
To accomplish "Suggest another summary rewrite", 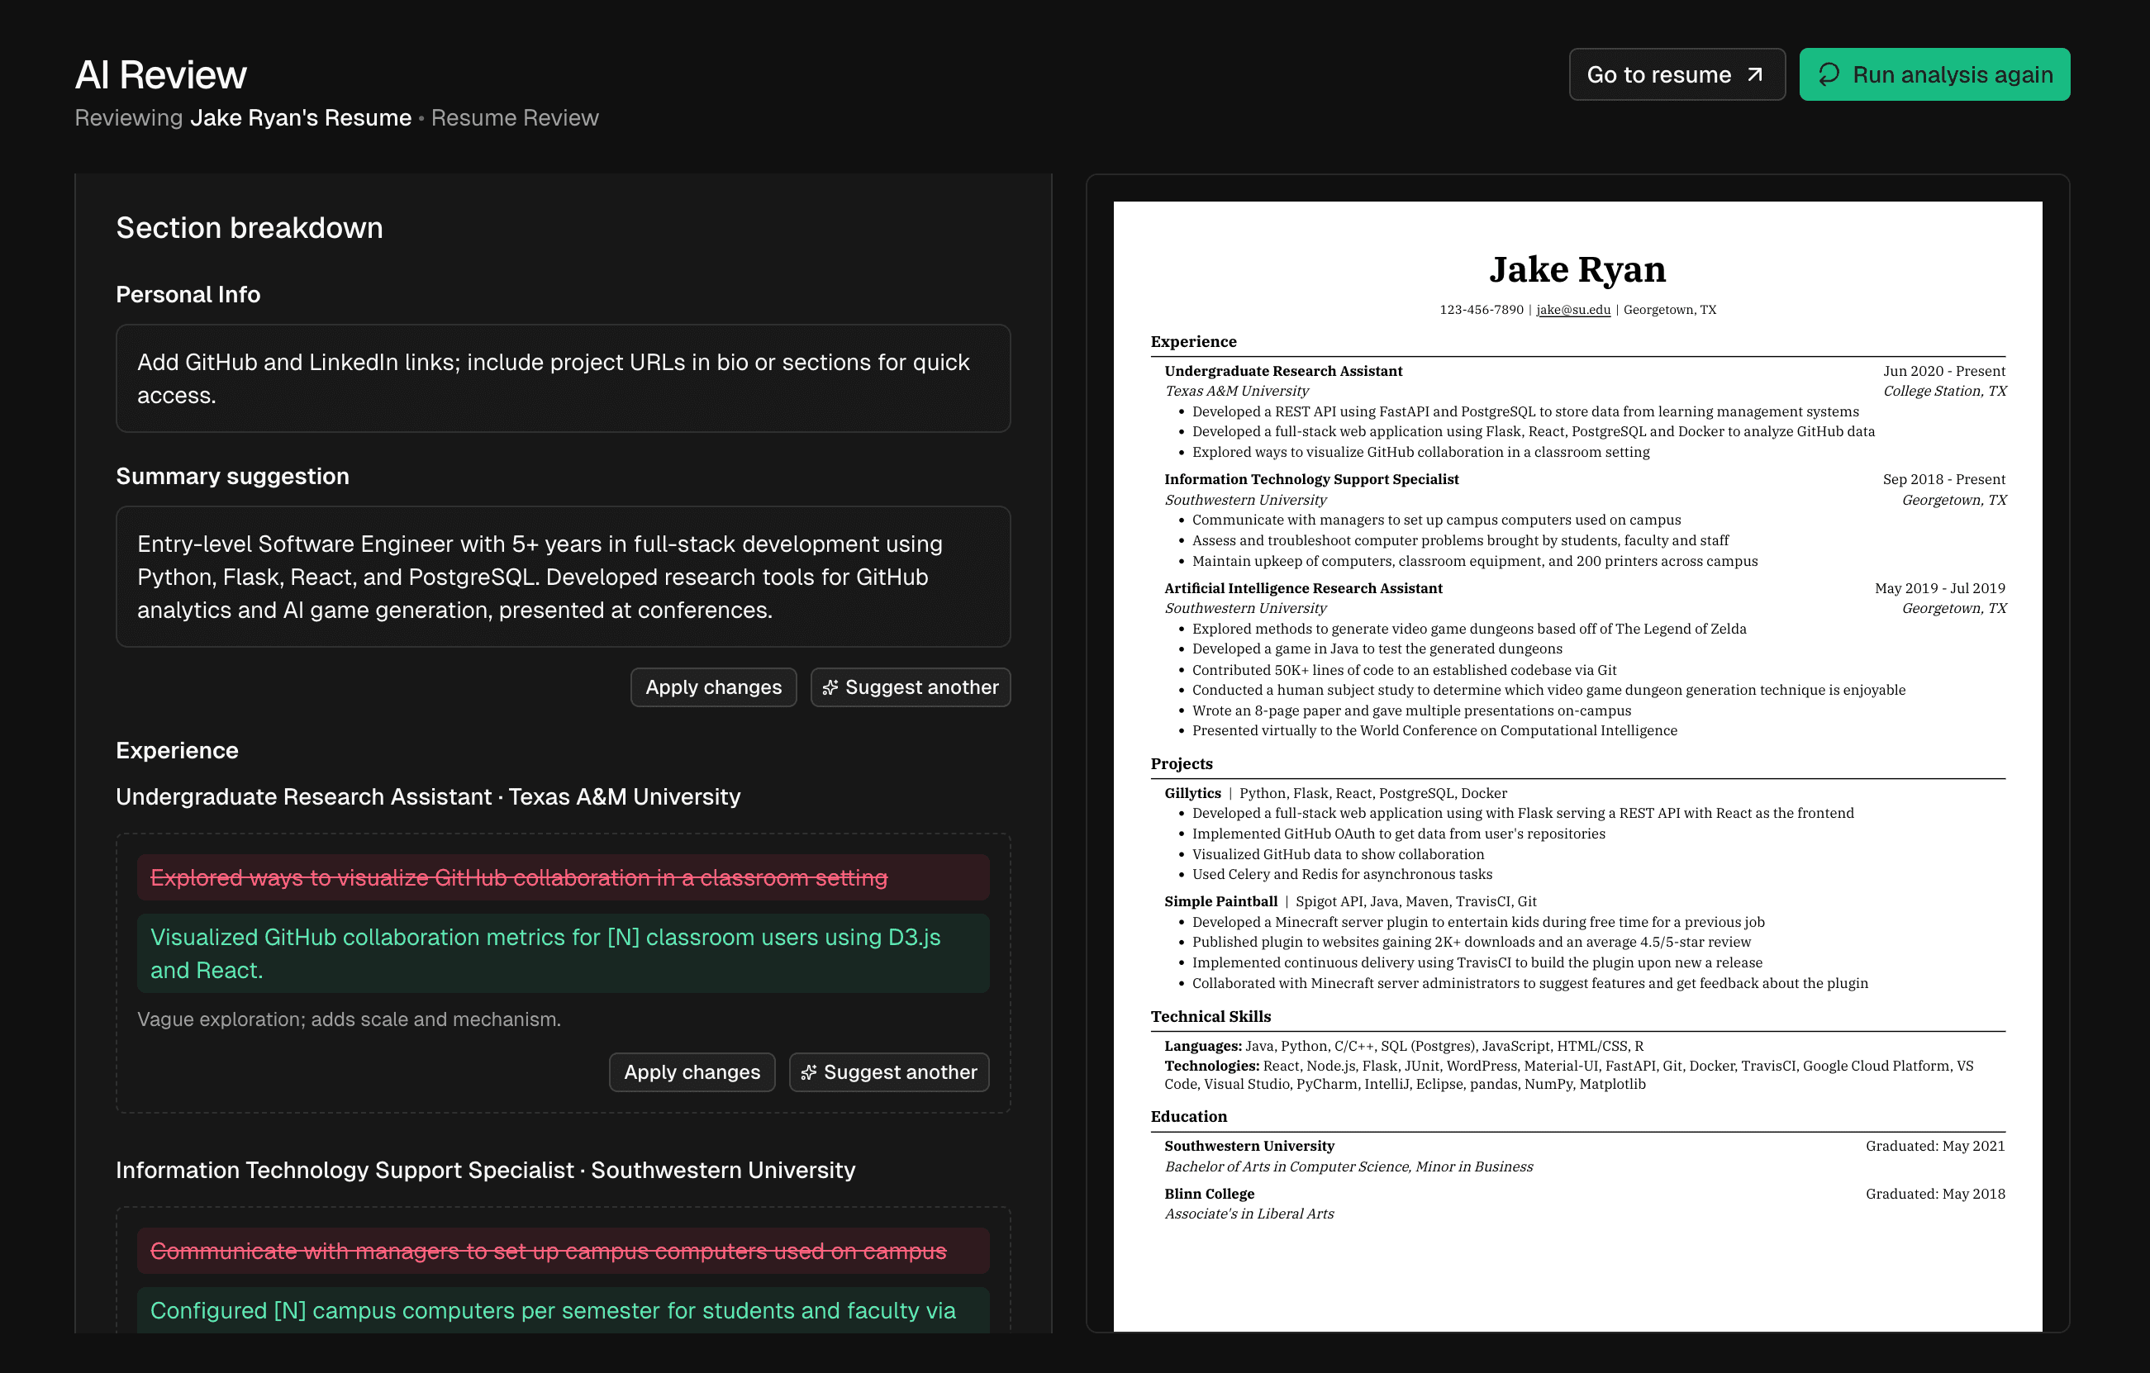I will [x=910, y=687].
